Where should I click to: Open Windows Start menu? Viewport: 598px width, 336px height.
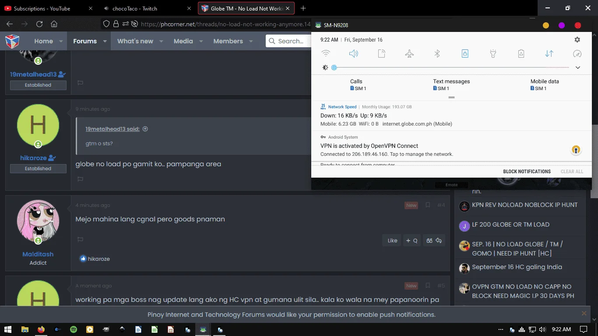pos(8,329)
